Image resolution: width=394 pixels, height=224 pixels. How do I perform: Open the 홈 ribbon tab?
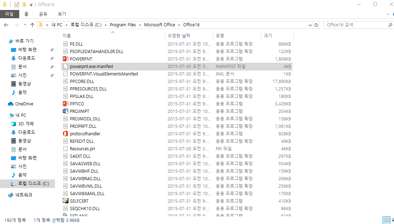pyautogui.click(x=26, y=14)
